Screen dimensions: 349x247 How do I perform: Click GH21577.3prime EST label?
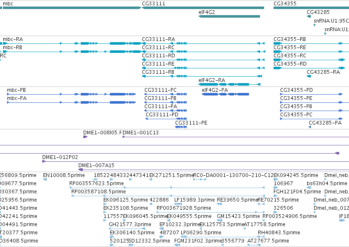[x=130, y=224]
